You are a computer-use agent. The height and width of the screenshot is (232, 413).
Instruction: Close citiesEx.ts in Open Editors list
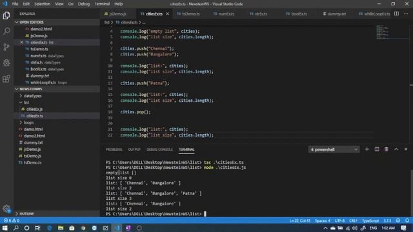pos(21,42)
